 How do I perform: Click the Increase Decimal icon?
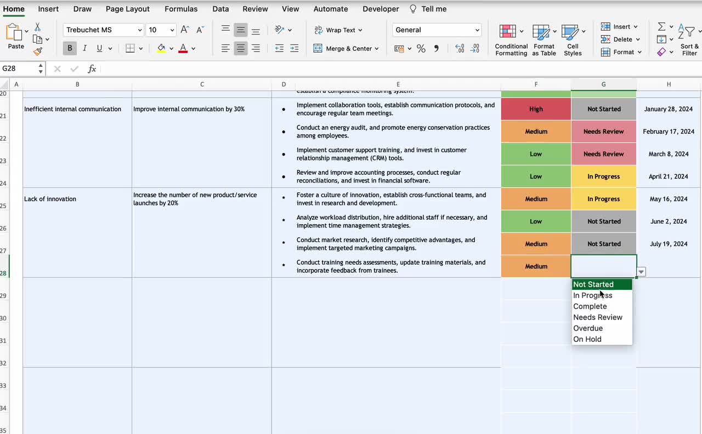coord(459,48)
